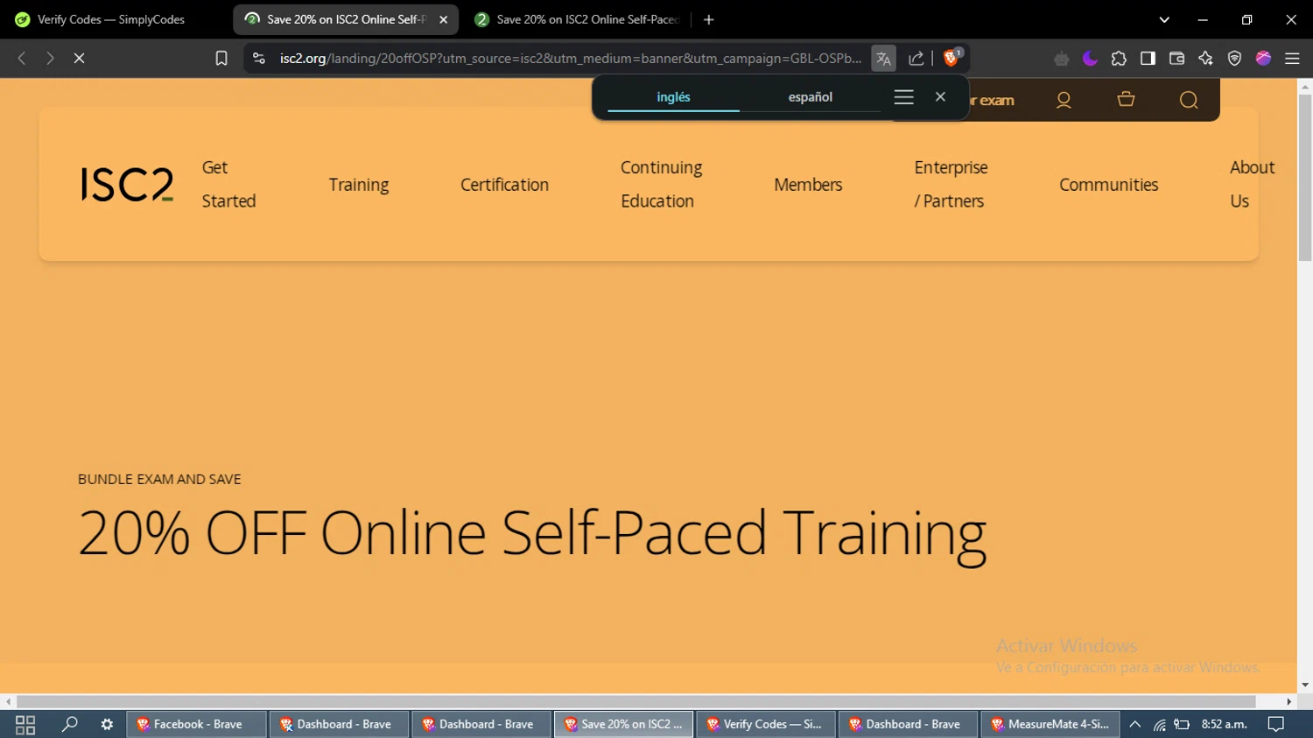
Task: Open the Certification menu
Action: pyautogui.click(x=504, y=185)
